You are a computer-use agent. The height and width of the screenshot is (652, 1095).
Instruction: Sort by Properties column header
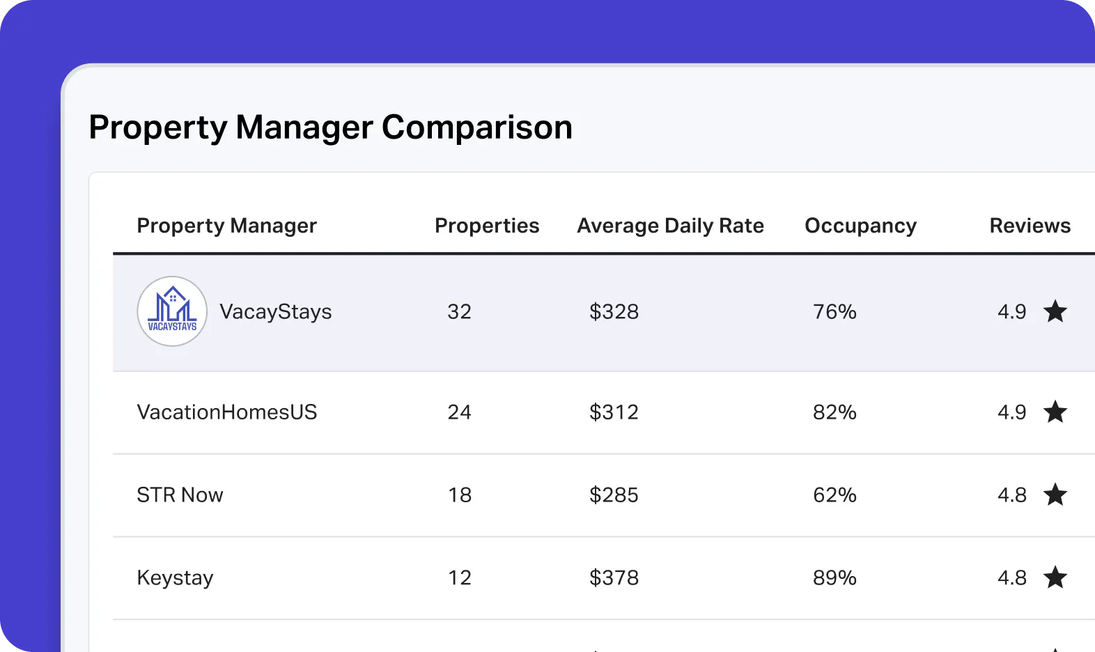(487, 226)
